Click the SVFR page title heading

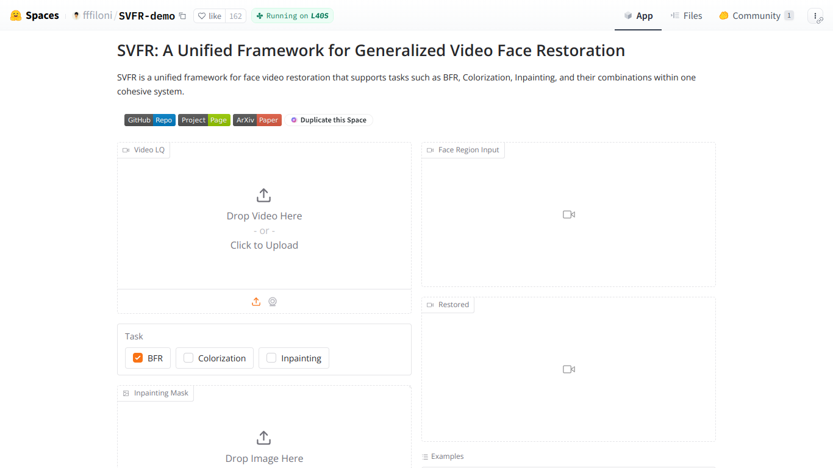371,51
